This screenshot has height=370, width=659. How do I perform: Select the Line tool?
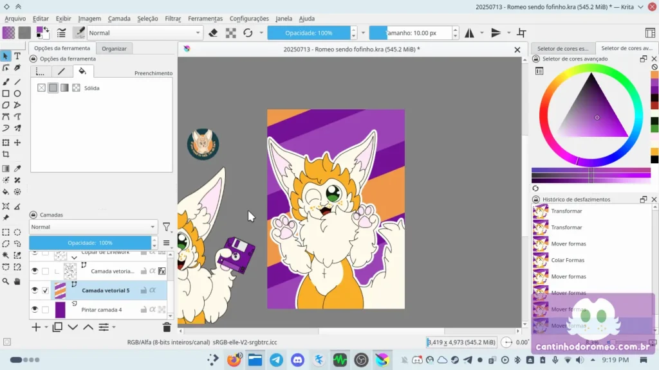tap(17, 82)
